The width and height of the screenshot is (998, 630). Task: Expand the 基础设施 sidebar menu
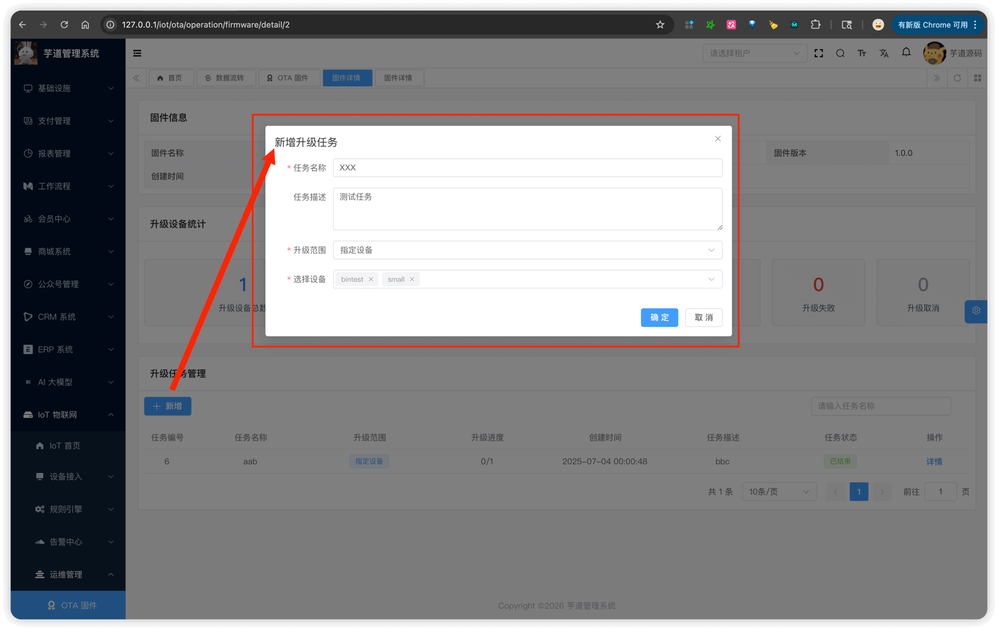pos(68,88)
